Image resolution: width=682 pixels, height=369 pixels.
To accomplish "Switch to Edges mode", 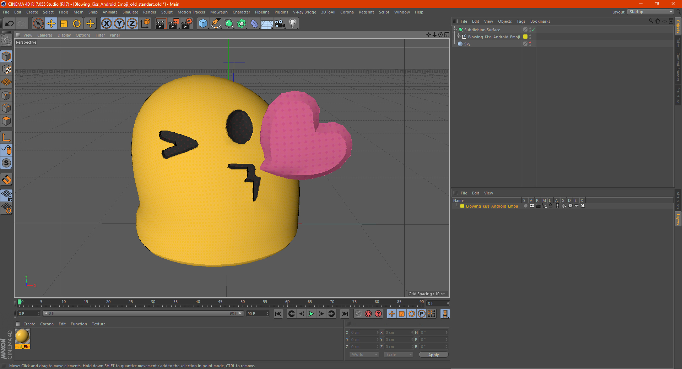I will 6,108.
